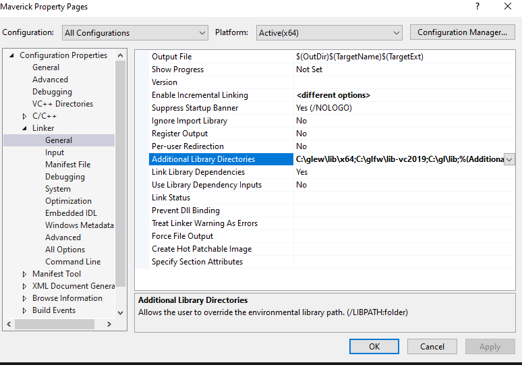Screen dimensions: 522x365
Task: Click the horizontal scrollbar left arrow
Action: pyautogui.click(x=9, y=324)
